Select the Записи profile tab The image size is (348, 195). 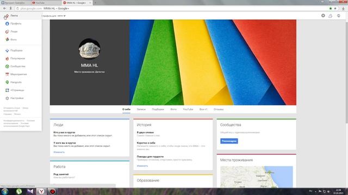coord(141,109)
